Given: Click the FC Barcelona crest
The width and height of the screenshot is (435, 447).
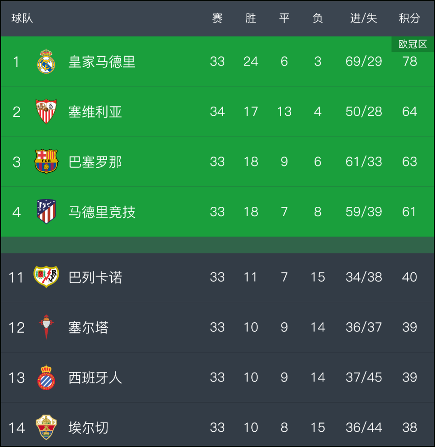Looking at the screenshot, I should point(46,161).
